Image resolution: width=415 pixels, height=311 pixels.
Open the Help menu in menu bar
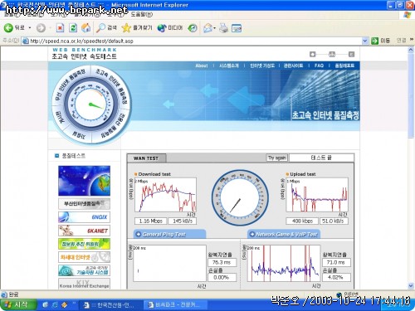click(x=142, y=14)
